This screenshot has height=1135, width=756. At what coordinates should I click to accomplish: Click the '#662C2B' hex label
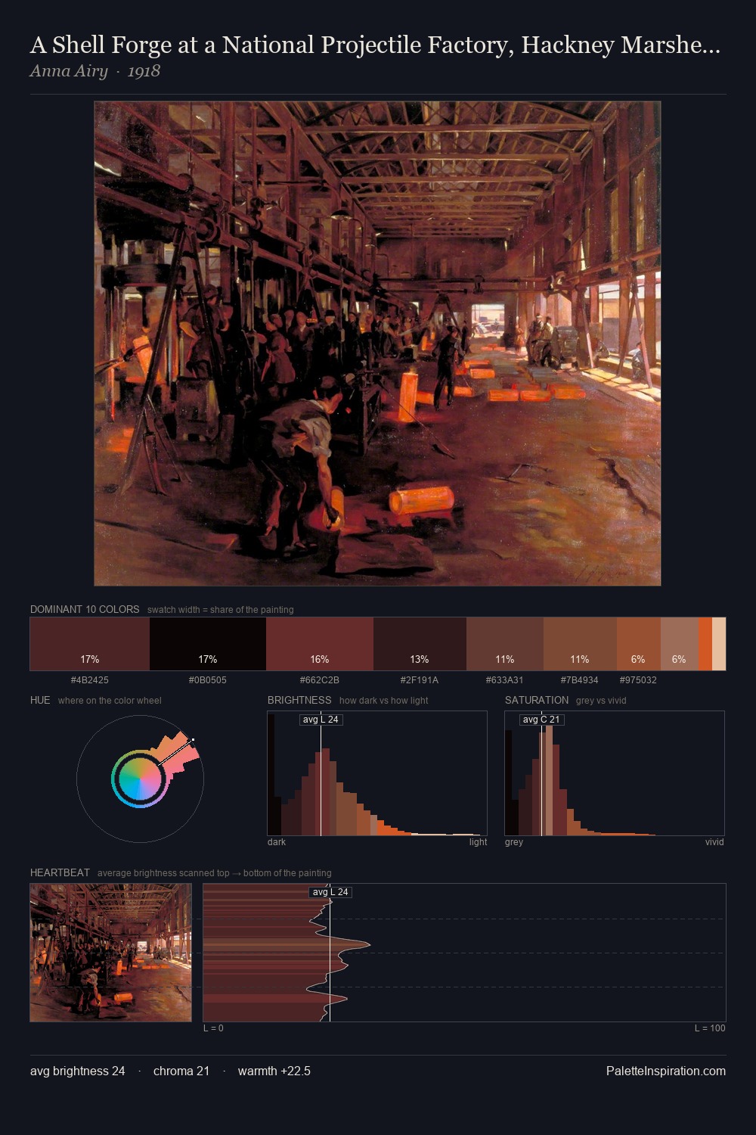point(320,680)
